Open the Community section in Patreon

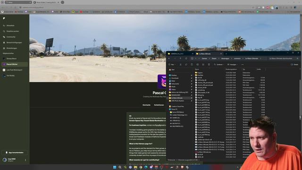(11, 37)
